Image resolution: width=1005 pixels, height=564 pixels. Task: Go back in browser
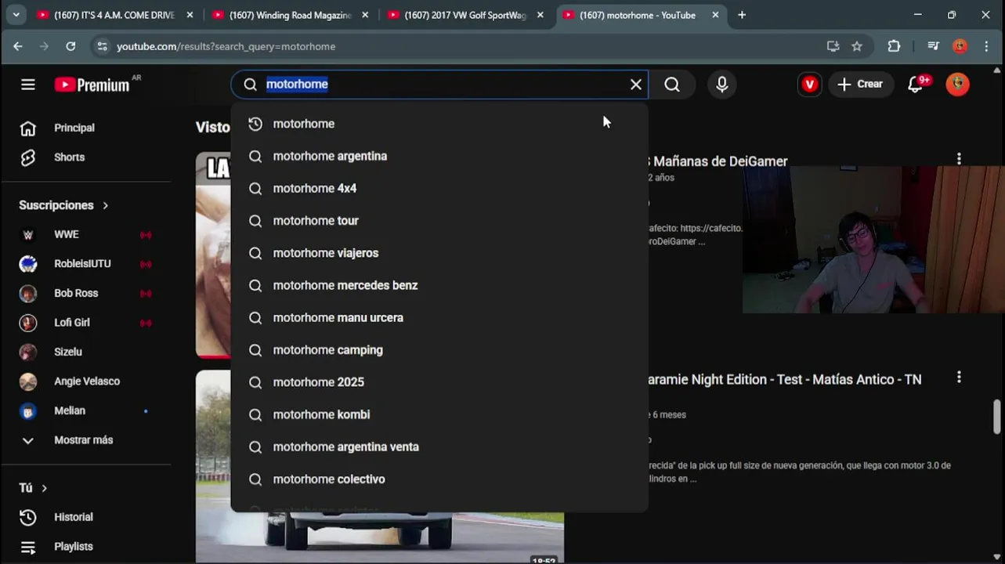(x=18, y=46)
